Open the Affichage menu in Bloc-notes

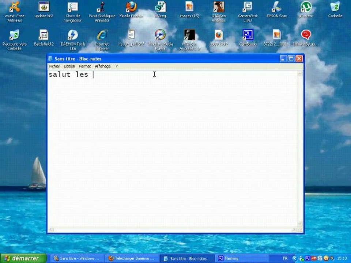coord(102,66)
